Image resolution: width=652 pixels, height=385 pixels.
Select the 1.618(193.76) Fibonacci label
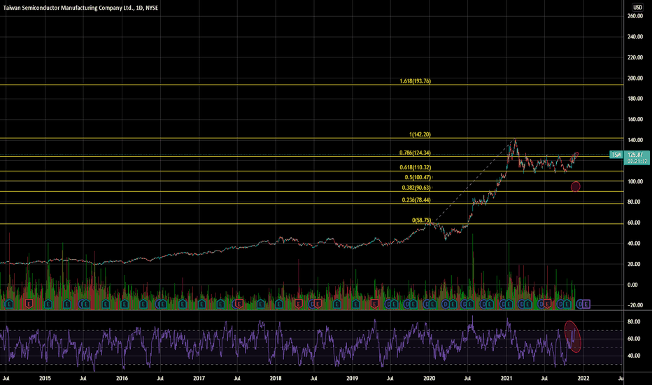coord(415,81)
